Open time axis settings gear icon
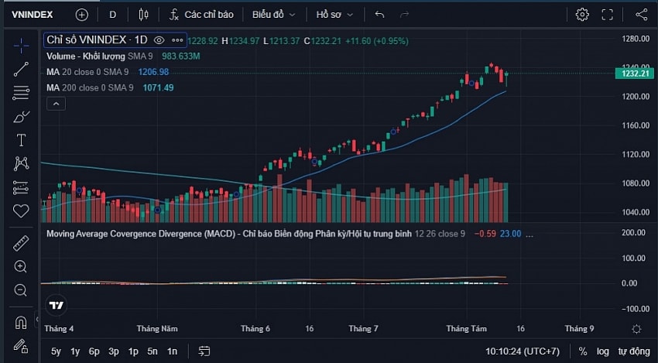Viewport: 658px width, 363px height. 636,329
